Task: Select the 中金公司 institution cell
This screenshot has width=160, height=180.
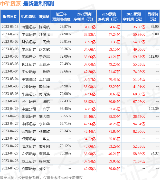Action: pos(29,109)
